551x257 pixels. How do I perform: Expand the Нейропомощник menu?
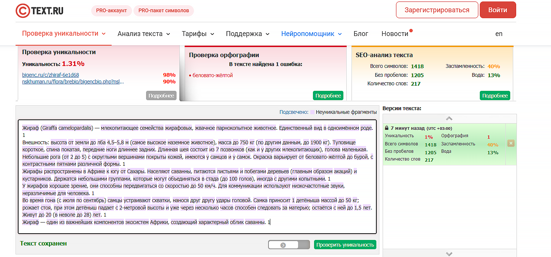click(311, 34)
